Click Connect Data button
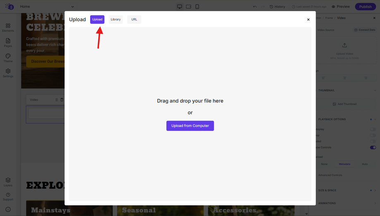The width and height of the screenshot is (380, 216). (365, 30)
